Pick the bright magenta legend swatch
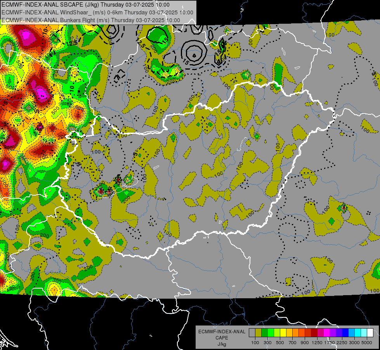The image size is (380, 350). click(x=327, y=332)
